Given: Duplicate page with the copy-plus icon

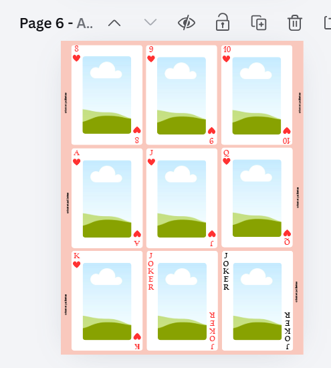Looking at the screenshot, I should point(259,23).
